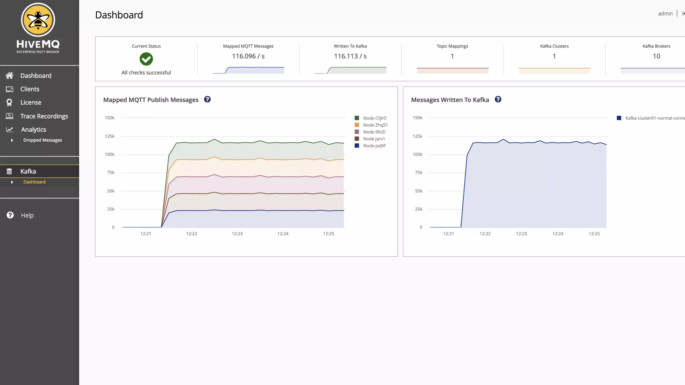685x385 pixels.
Task: Click the Trace Recordings magnifier icon
Action: coord(9,116)
